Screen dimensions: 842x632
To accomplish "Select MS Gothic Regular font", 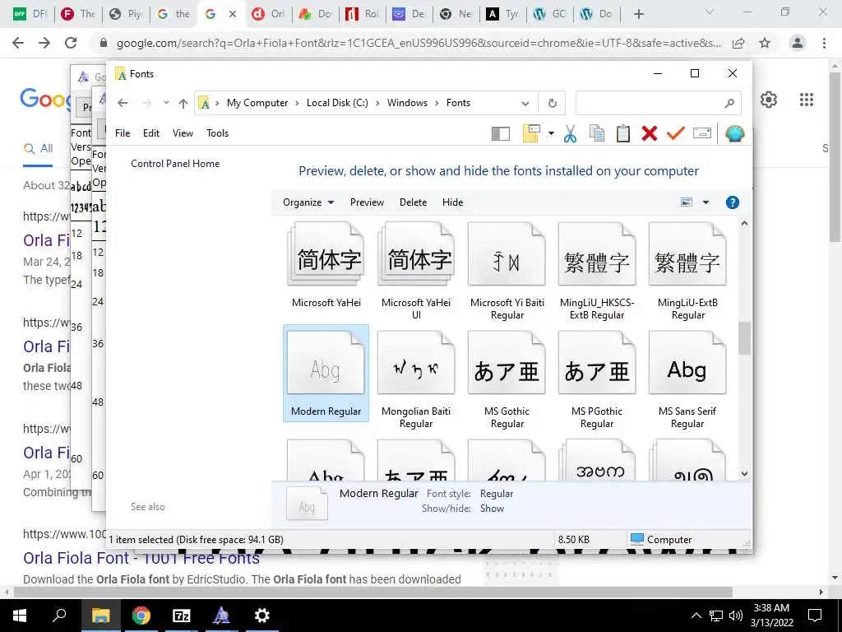I will tap(507, 380).
